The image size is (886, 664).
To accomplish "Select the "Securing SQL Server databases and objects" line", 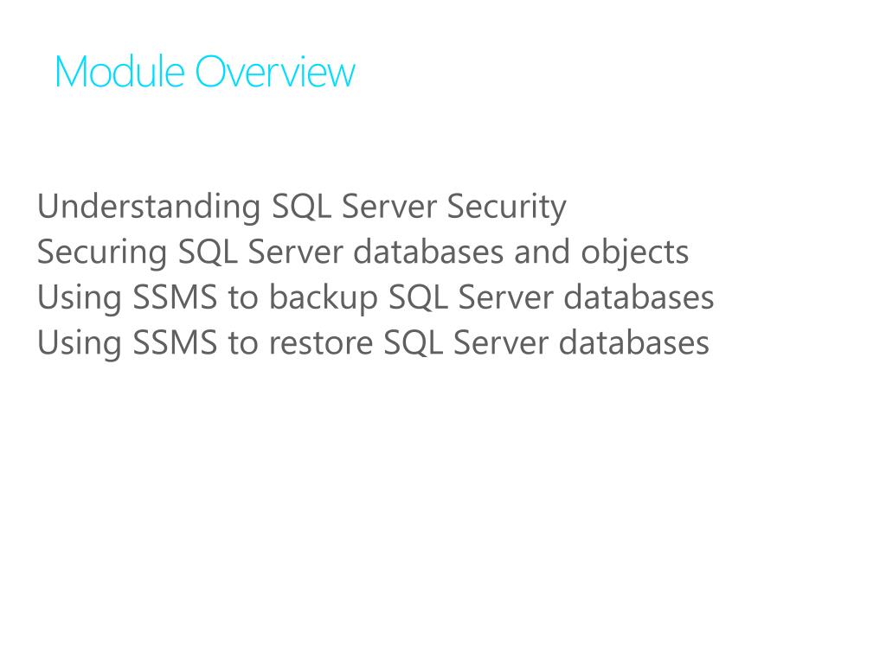I will pyautogui.click(x=363, y=252).
